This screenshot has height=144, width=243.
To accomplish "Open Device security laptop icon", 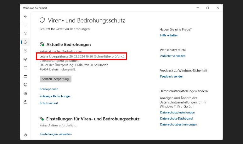I will point(25,77).
